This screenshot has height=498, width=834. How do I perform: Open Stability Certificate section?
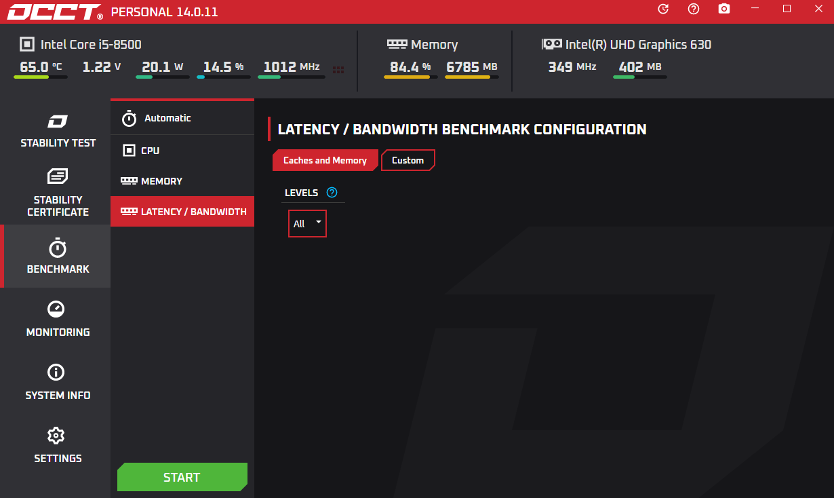click(58, 193)
